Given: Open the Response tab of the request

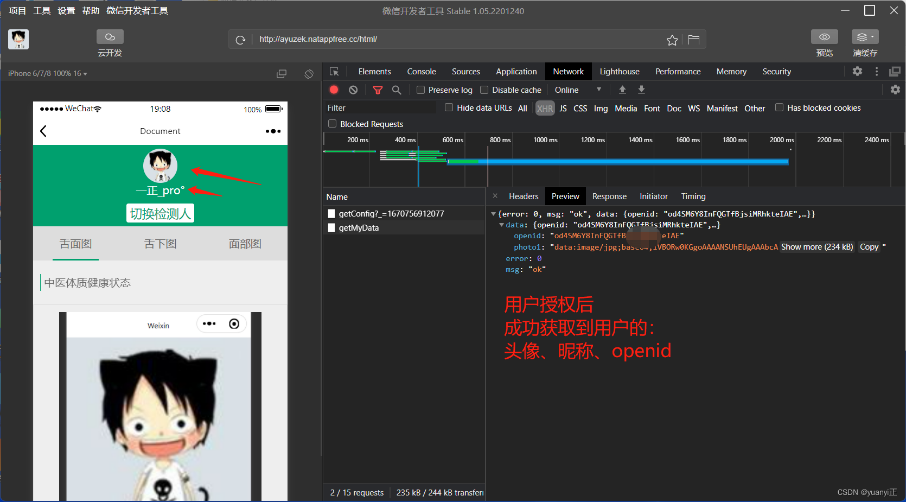Looking at the screenshot, I should pyautogui.click(x=609, y=196).
